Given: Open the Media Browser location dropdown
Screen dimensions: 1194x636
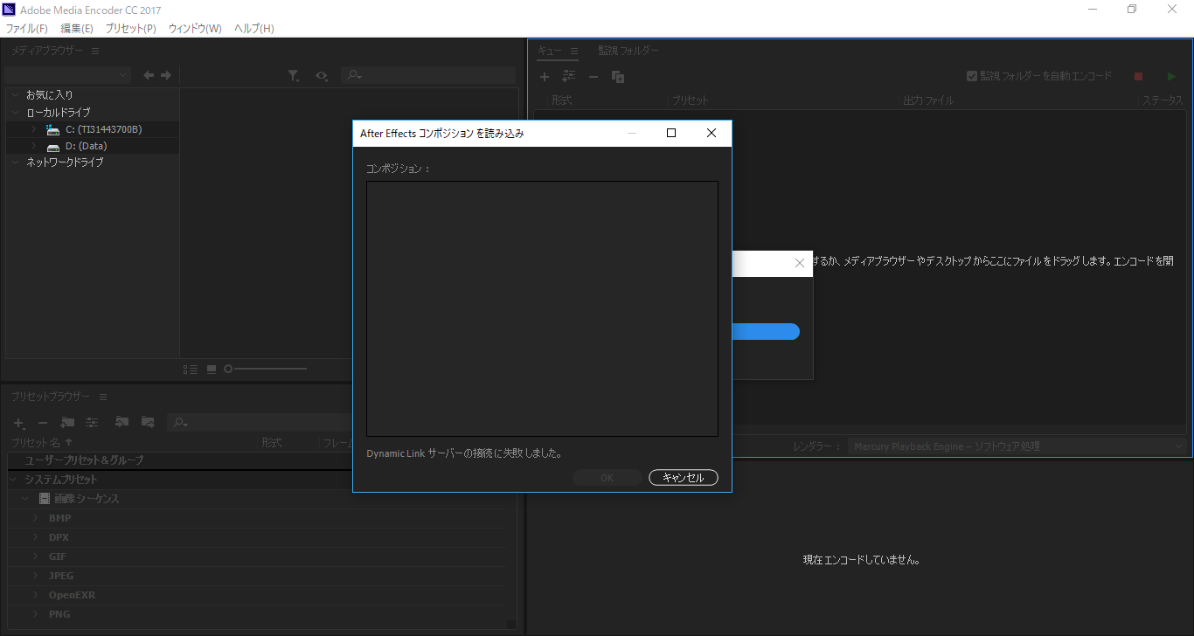Looking at the screenshot, I should pos(68,76).
